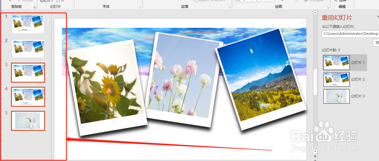
Task: Select slide 5 thumbnail with vase photo
Action: (28, 121)
